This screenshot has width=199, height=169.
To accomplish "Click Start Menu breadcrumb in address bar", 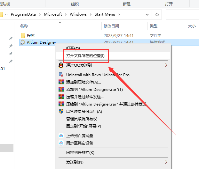I will [105, 14].
